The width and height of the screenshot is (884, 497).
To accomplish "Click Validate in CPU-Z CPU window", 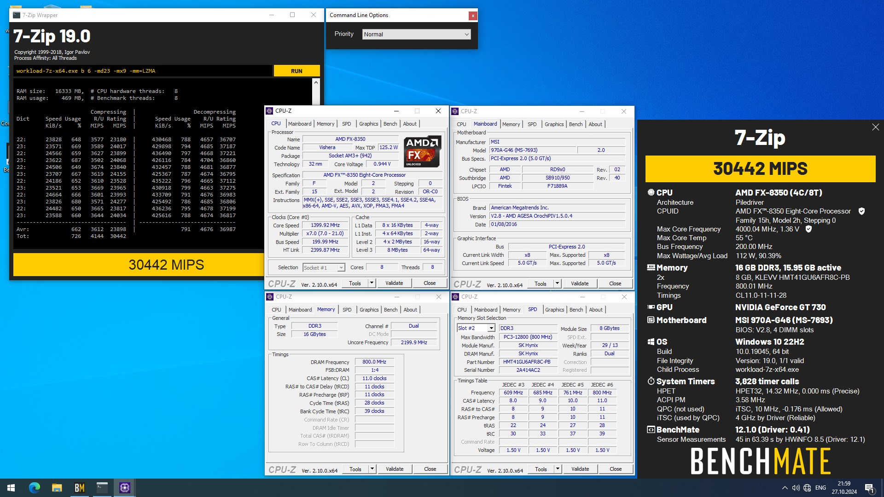I will pyautogui.click(x=394, y=283).
